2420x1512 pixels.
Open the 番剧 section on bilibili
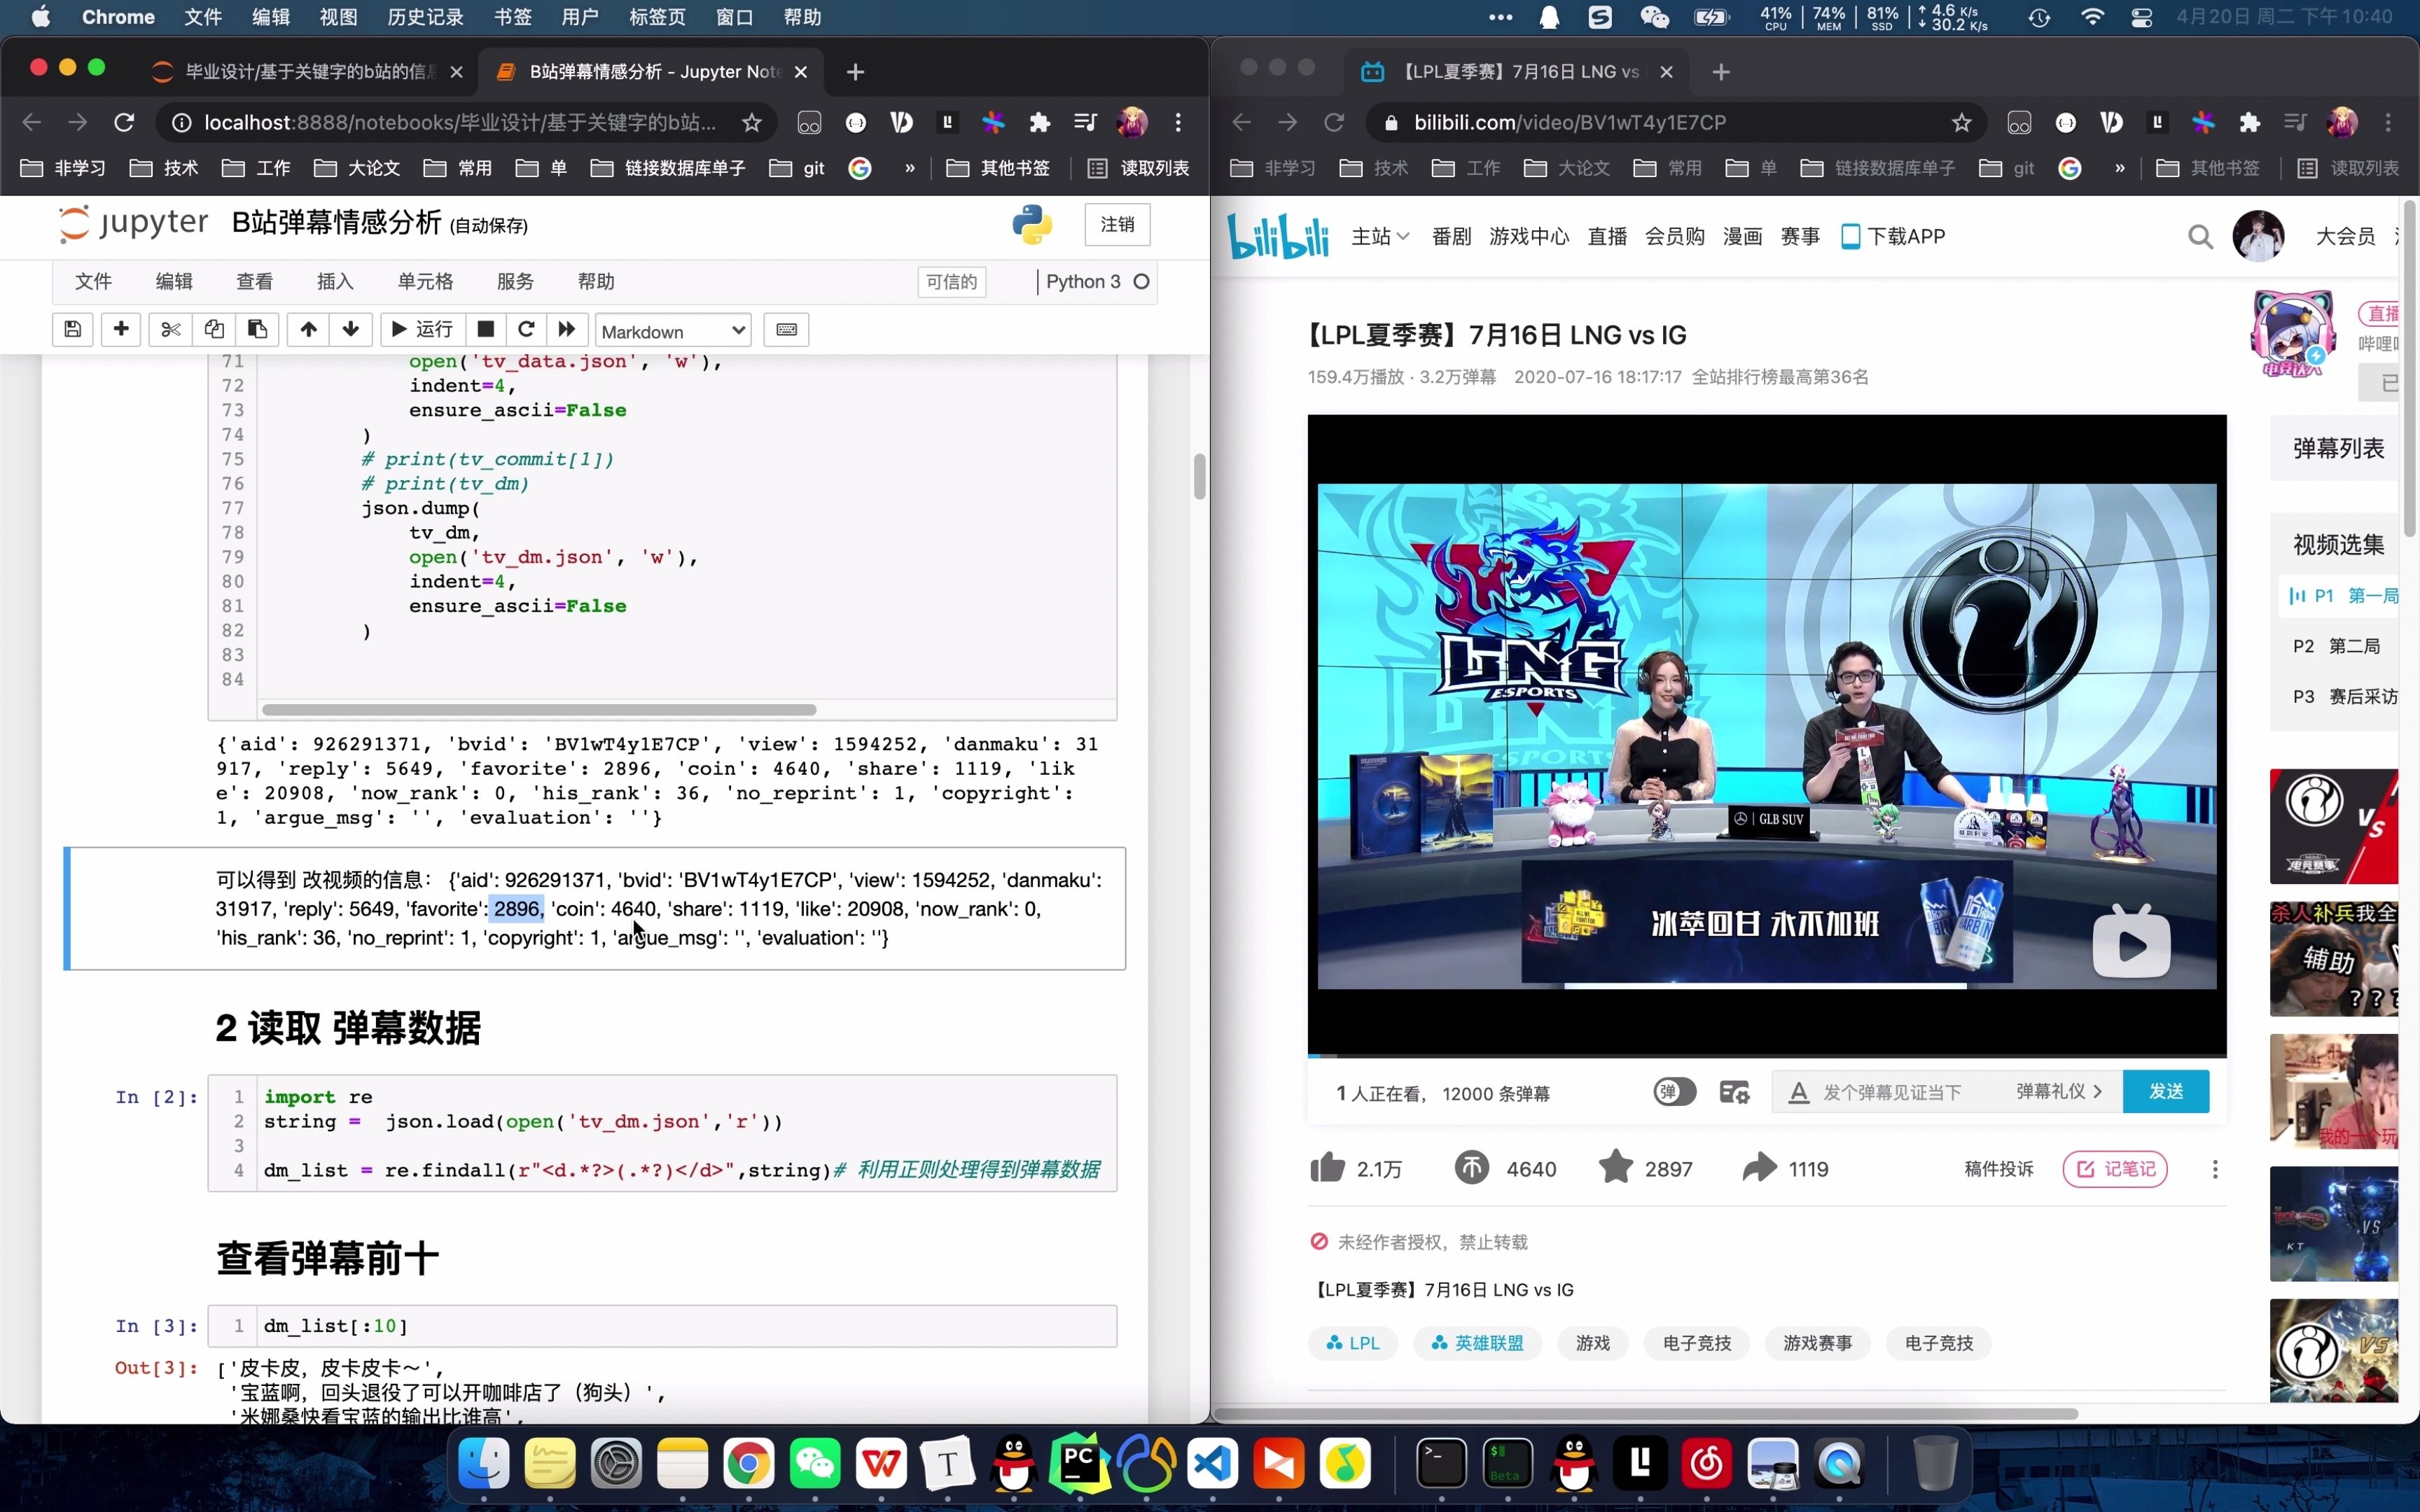1451,237
